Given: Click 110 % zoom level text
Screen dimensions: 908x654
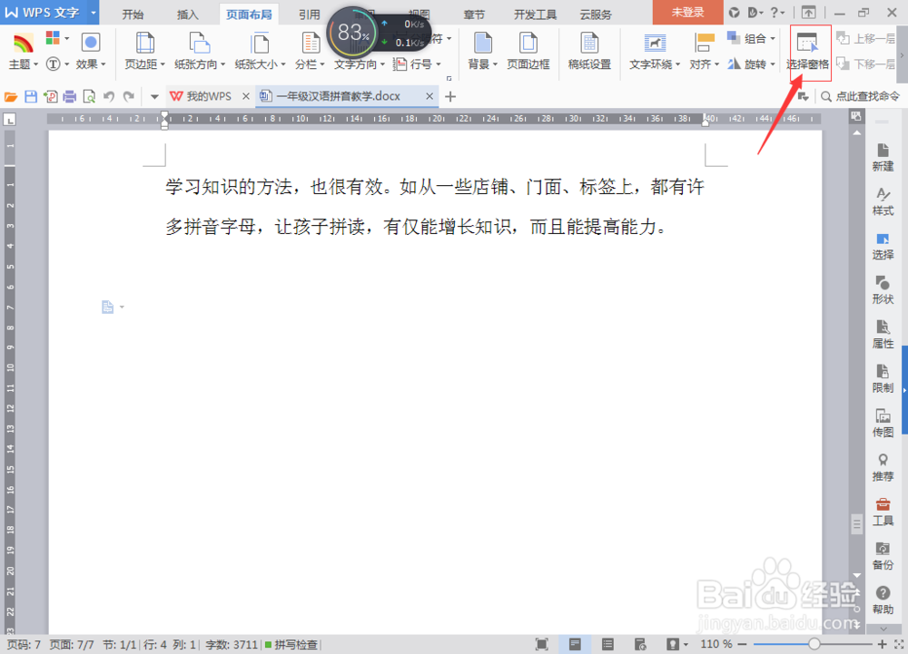Looking at the screenshot, I should pyautogui.click(x=716, y=644).
